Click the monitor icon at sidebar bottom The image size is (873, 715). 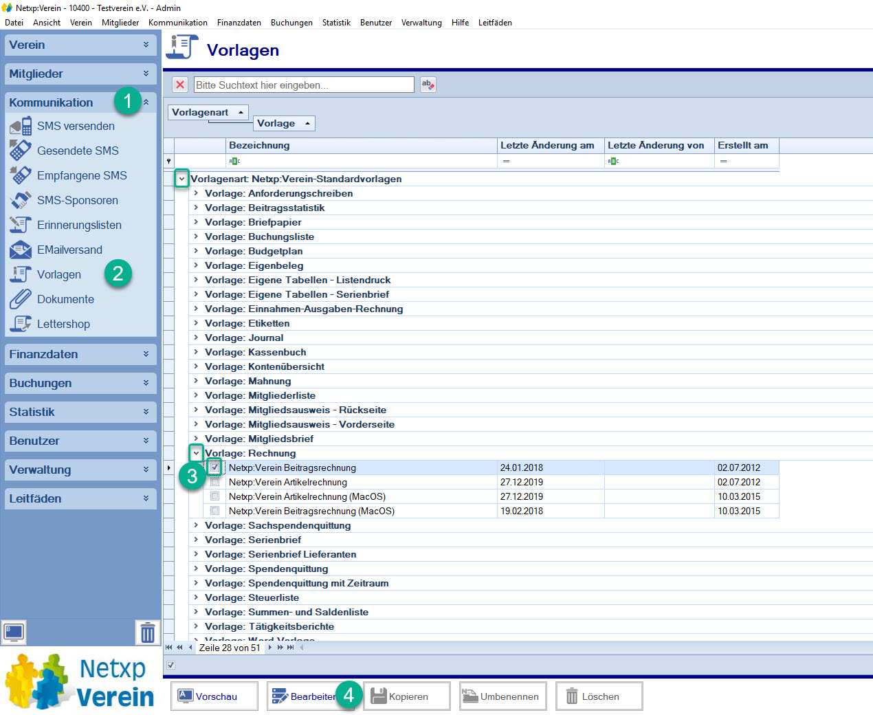[x=14, y=631]
